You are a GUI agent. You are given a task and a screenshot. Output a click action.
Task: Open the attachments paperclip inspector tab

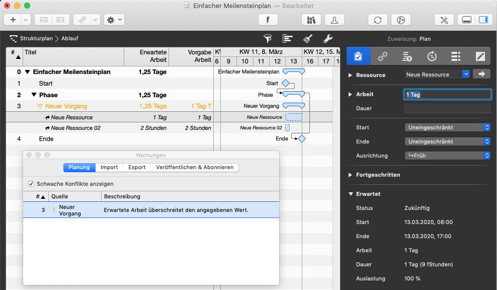383,56
